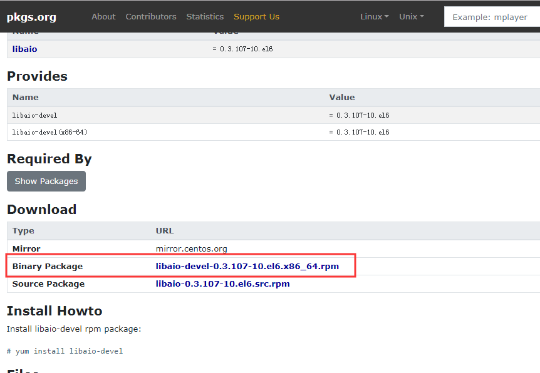This screenshot has width=540, height=373.
Task: Expand the Unix dropdown menu
Action: point(411,17)
